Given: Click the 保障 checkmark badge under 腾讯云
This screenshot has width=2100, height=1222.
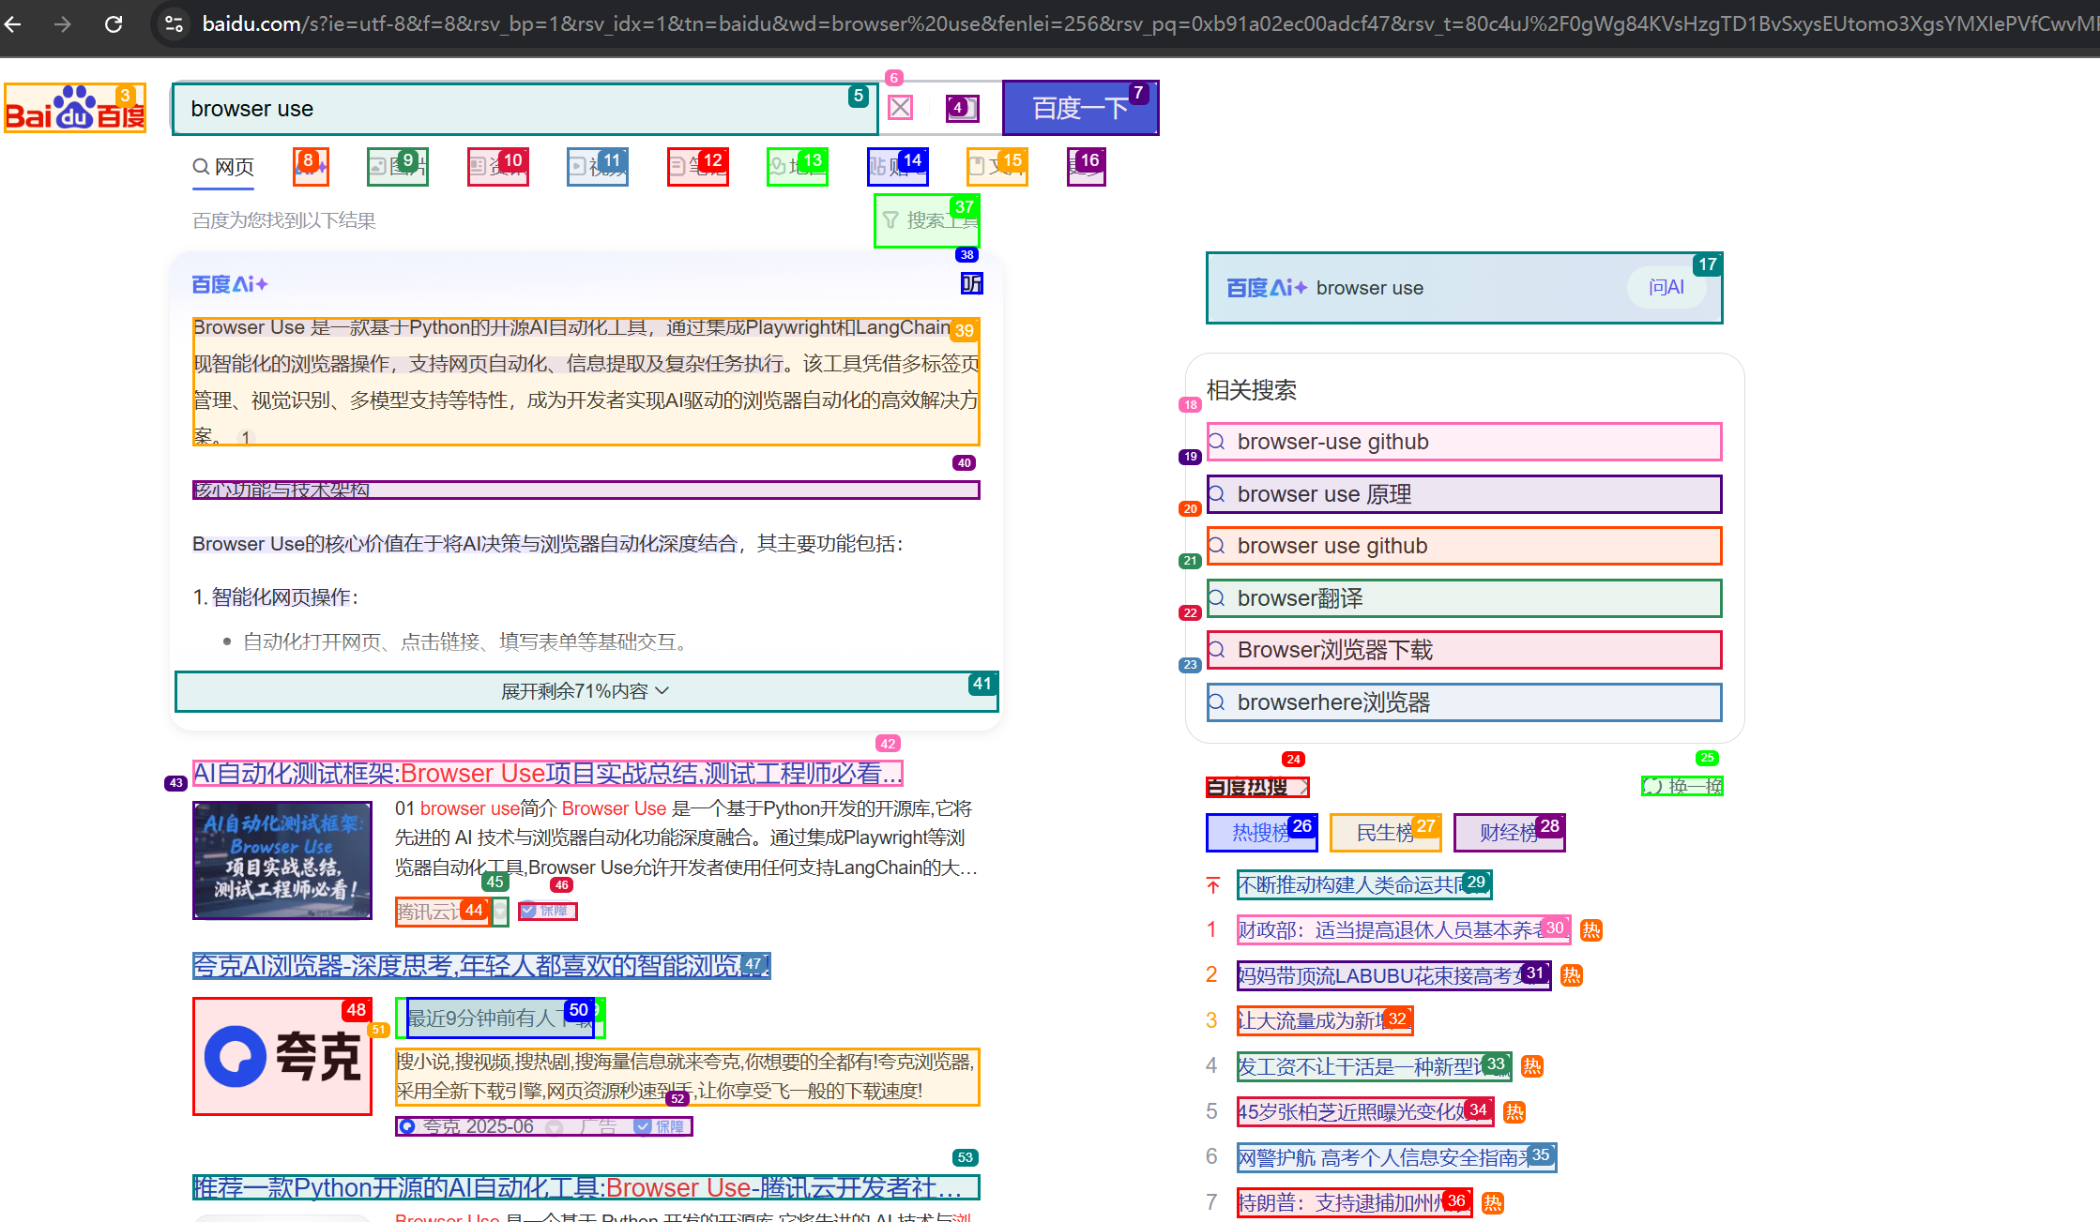Looking at the screenshot, I should click(547, 911).
